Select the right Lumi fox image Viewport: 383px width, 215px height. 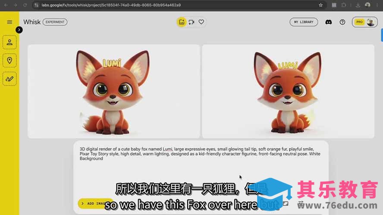[x=288, y=91]
